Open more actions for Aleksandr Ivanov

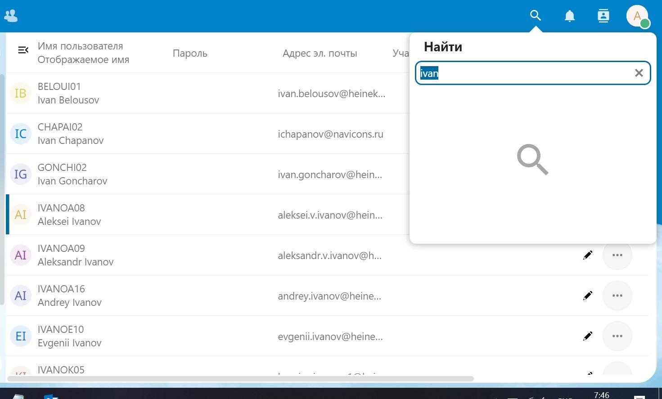(617, 255)
